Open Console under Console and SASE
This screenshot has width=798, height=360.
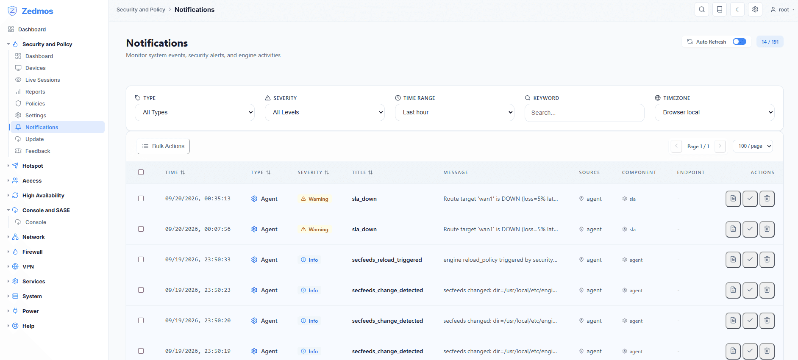pos(36,222)
